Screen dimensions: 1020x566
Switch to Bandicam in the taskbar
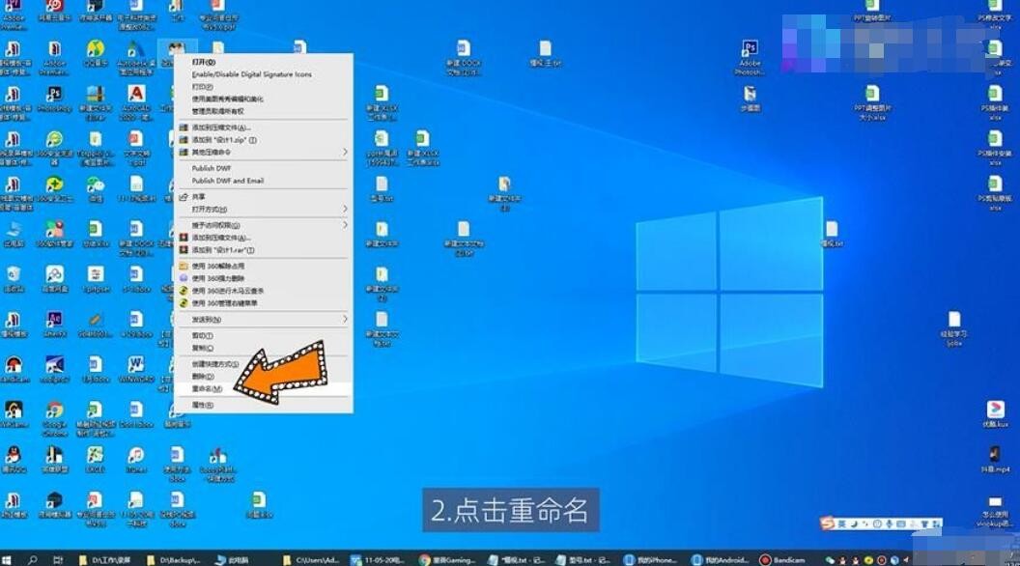pyautogui.click(x=782, y=559)
